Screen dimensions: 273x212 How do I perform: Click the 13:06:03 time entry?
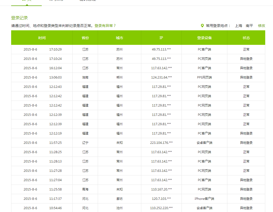point(55,77)
